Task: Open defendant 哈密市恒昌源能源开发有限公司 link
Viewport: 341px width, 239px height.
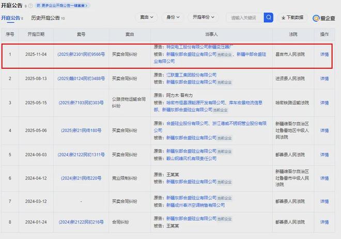Action: (x=196, y=103)
